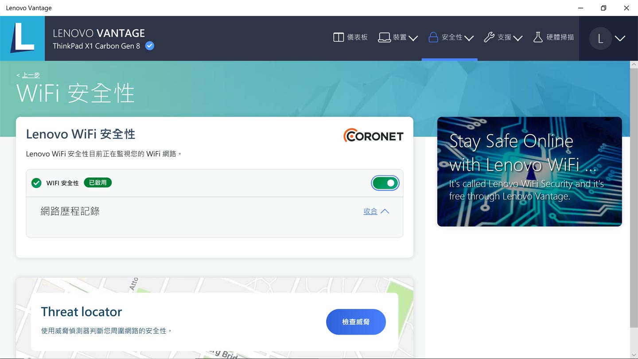The width and height of the screenshot is (638, 359).
Task: Click the laptop device icon
Action: coord(384,37)
